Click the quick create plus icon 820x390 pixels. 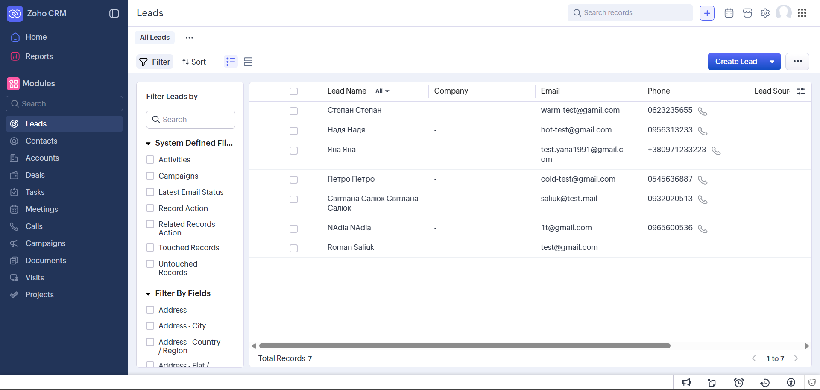click(707, 13)
